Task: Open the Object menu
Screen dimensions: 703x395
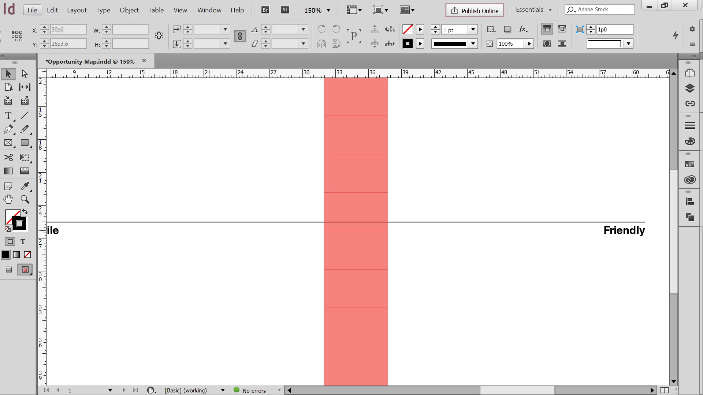Action: [x=129, y=10]
